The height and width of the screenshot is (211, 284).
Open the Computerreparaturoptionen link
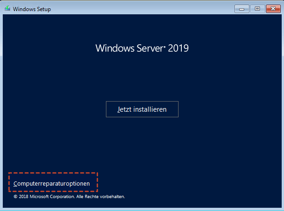click(52, 183)
